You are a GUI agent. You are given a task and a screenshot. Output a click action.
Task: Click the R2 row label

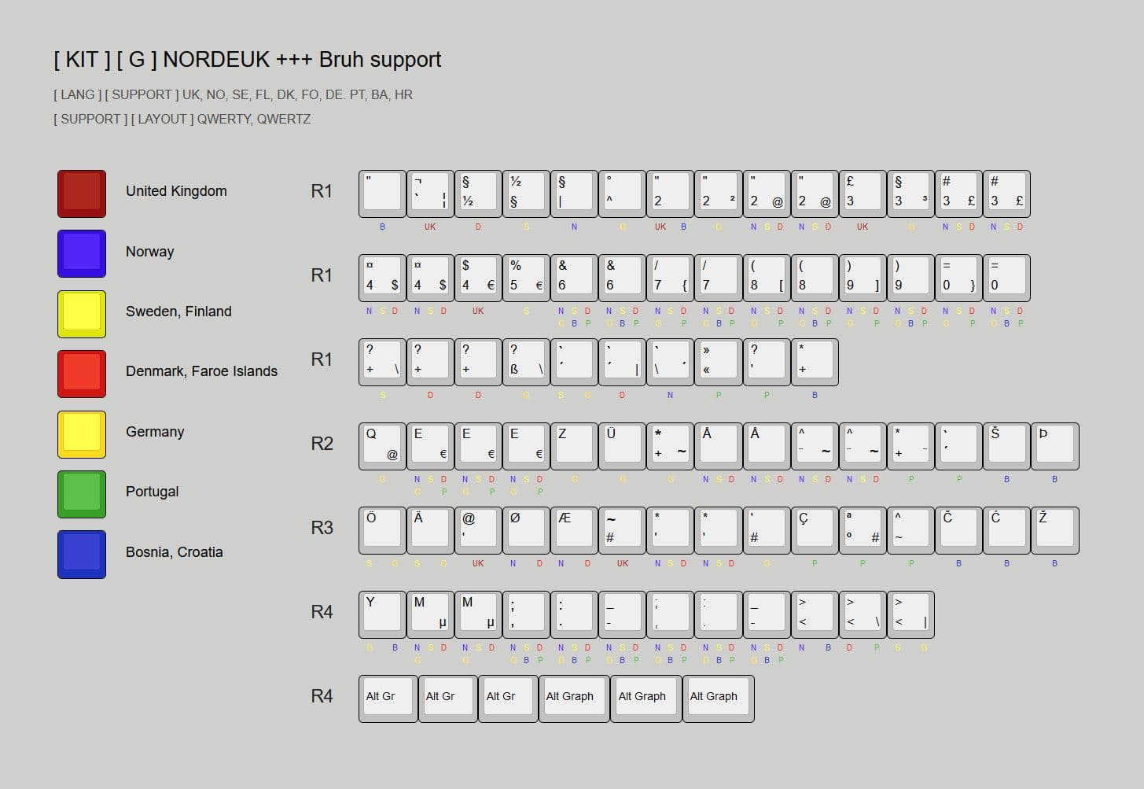click(x=322, y=444)
